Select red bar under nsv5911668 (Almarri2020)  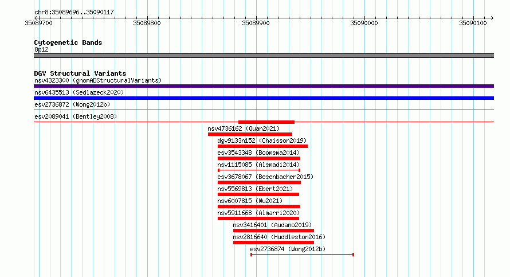tap(258, 219)
